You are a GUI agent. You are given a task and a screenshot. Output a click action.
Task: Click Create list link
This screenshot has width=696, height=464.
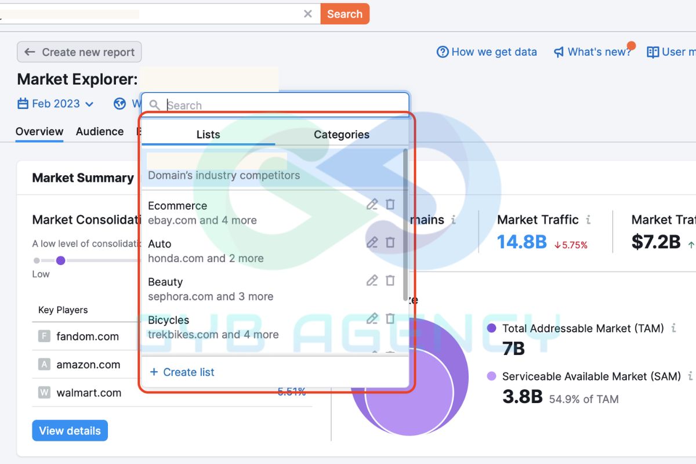point(182,372)
